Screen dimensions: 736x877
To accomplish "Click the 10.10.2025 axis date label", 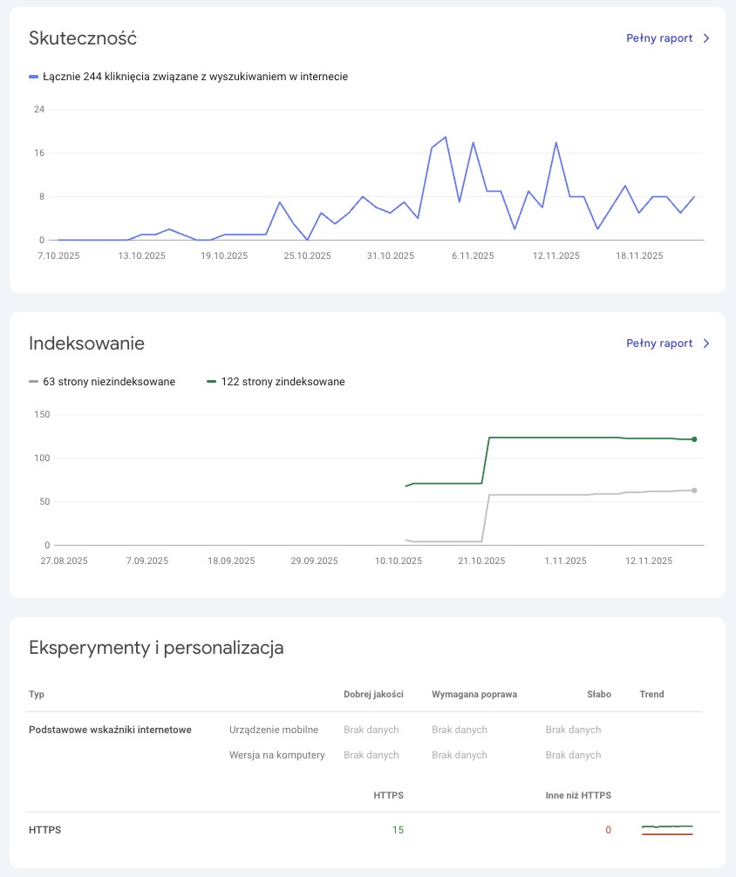I will (x=399, y=561).
